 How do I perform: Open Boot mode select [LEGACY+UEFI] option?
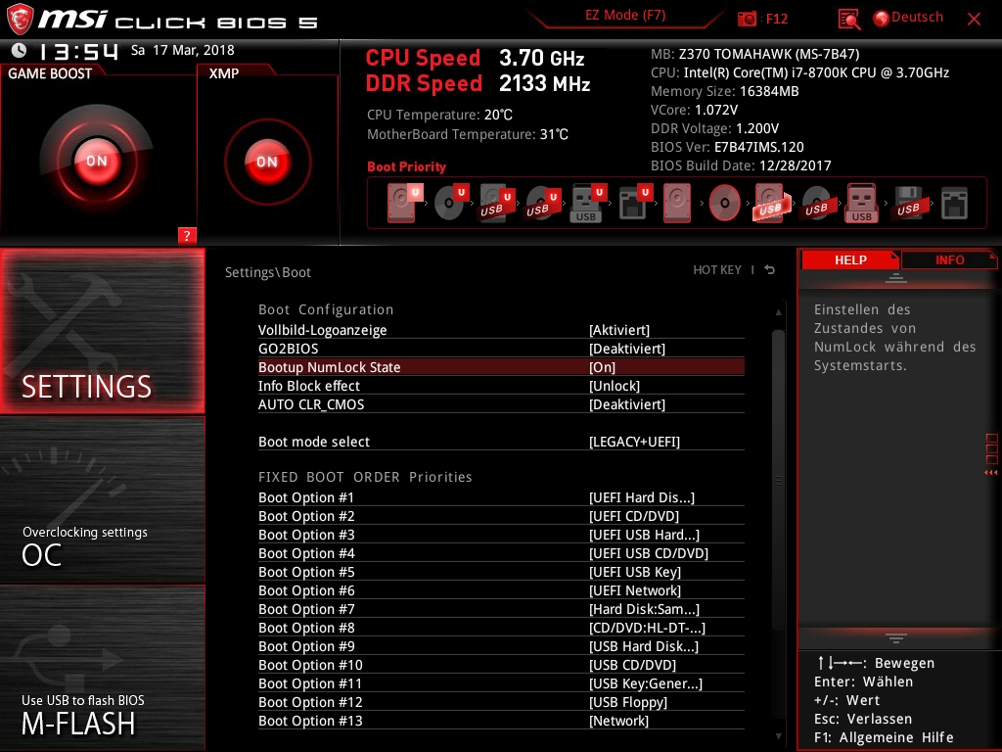click(634, 442)
